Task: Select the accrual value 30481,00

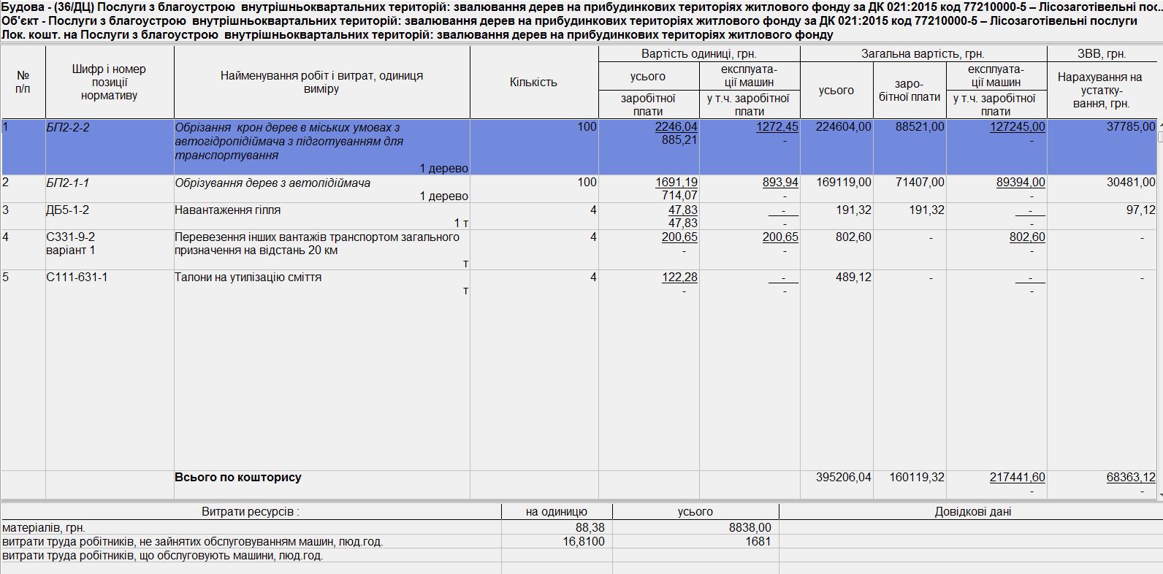Action: pyautogui.click(x=1131, y=183)
